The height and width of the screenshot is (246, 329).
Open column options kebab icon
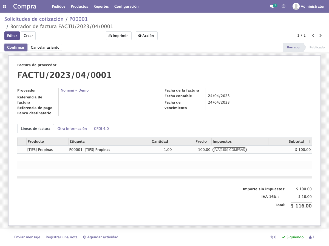pos(310,142)
